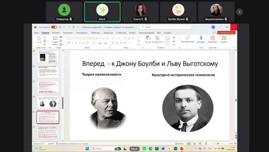Increase font size icon
The width and height of the screenshot is (269, 152).
point(100,38)
